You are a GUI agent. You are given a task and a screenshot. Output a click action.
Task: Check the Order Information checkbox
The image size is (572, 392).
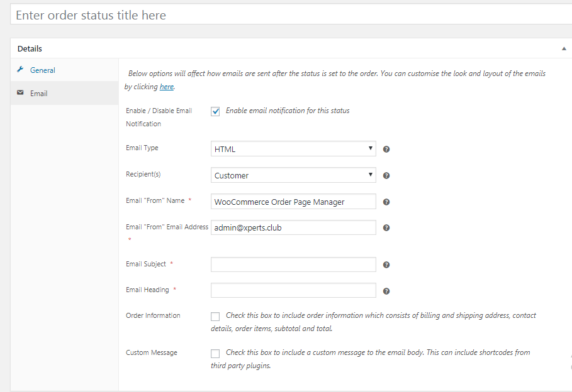(216, 316)
